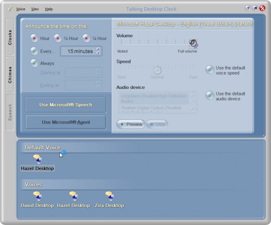Increase the 15 minutes interval stepper
271x225 pixels.
point(98,49)
